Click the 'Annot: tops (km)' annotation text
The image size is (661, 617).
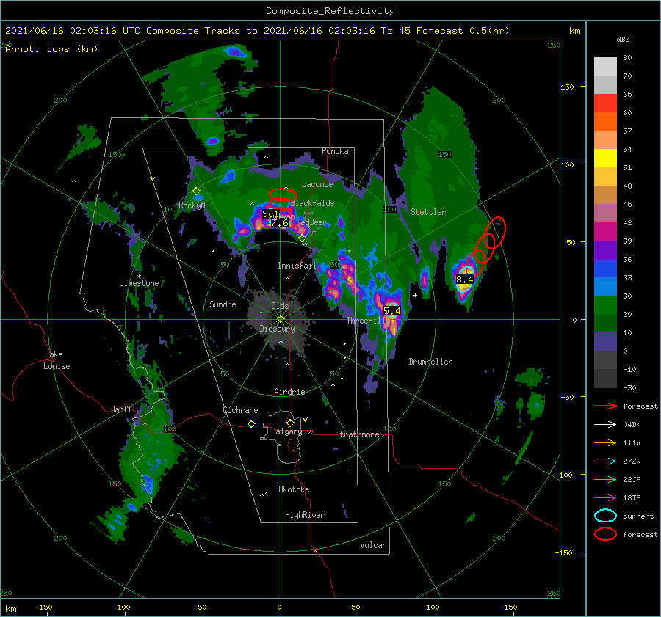point(51,49)
